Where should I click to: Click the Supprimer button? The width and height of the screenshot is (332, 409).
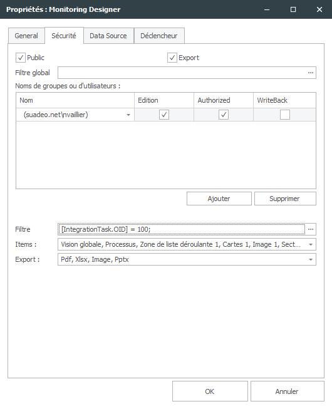tap(285, 199)
